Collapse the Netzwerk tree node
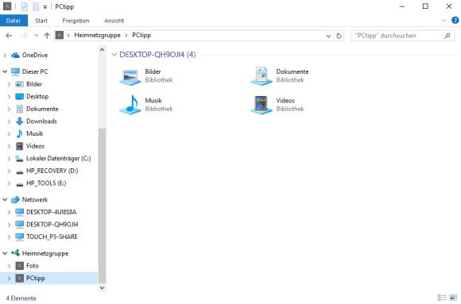The height and width of the screenshot is (304, 461). pyautogui.click(x=5, y=199)
